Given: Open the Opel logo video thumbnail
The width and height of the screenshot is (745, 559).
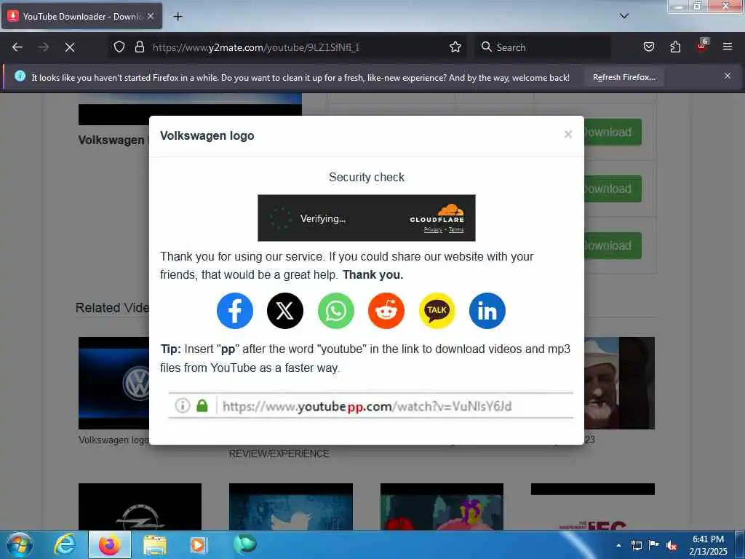Looking at the screenshot, I should (140, 507).
